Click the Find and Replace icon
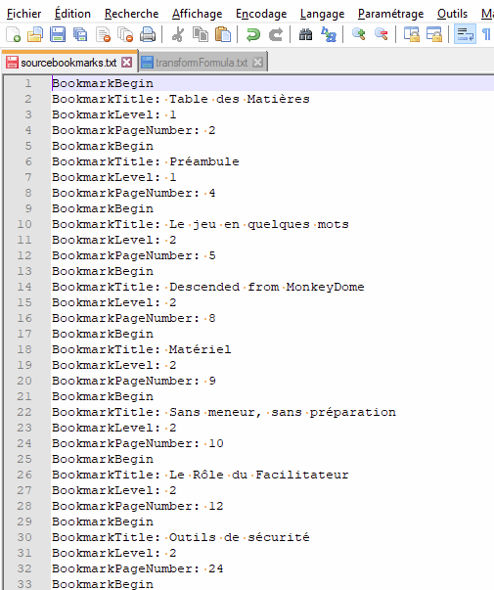This screenshot has width=494, height=590. point(329,34)
